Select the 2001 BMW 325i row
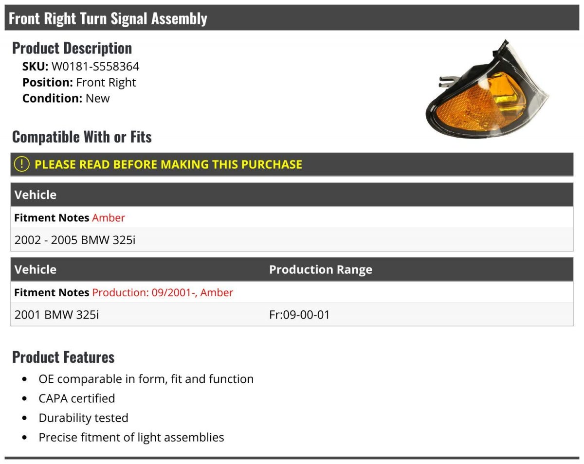The height and width of the screenshot is (464, 584). (x=292, y=315)
